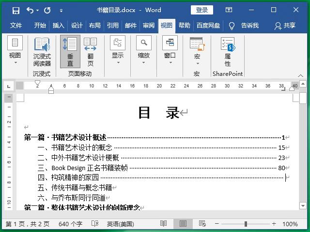Open the 宏 macros dropdown
The image size is (310, 232).
[x=197, y=51]
